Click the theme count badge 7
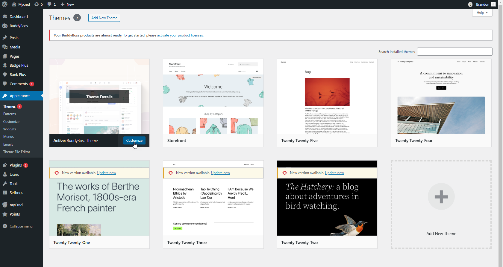This screenshot has width=503, height=267. 77,18
